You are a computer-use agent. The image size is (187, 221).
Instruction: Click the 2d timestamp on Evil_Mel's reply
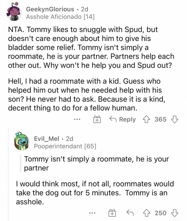pos(69,139)
